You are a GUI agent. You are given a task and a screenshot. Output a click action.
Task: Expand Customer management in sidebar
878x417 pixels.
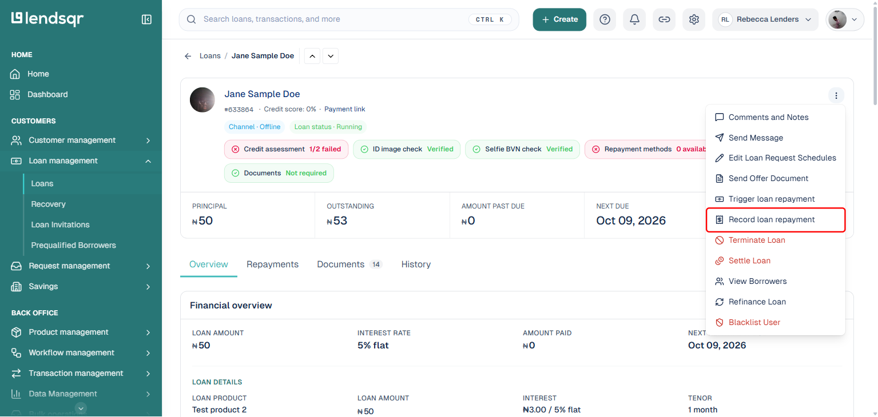[81, 140]
